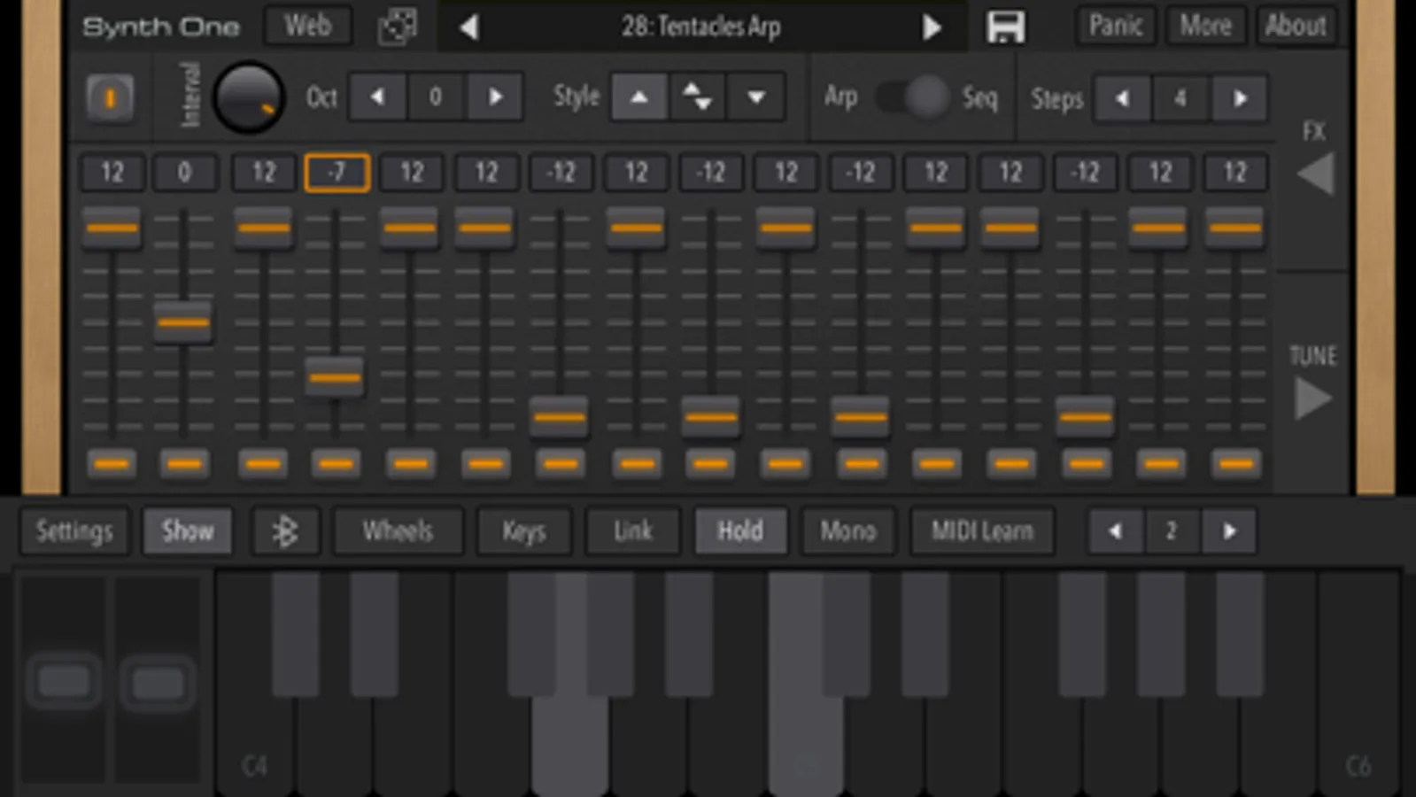This screenshot has width=1416, height=797.
Task: Enable the Link button
Action: [632, 531]
